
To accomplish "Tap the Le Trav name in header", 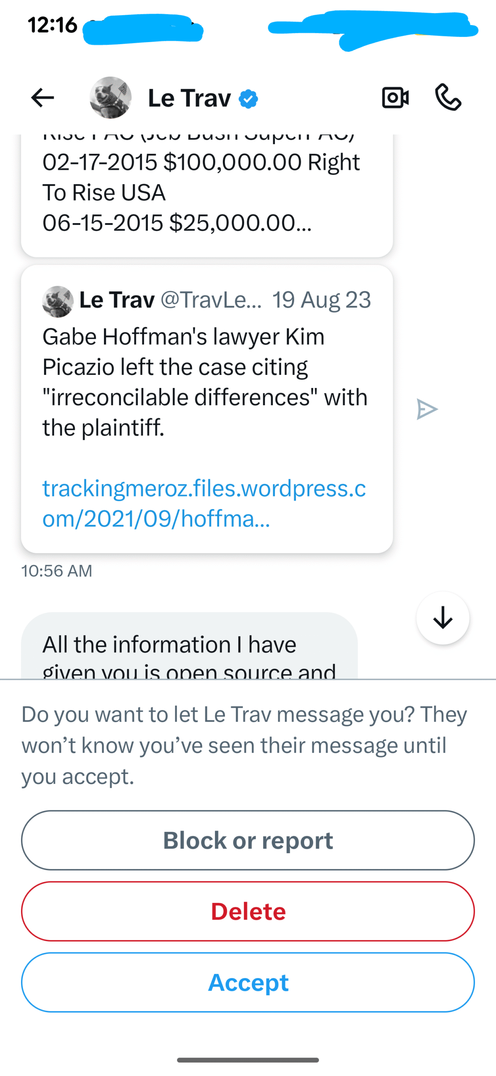I will (x=189, y=98).
